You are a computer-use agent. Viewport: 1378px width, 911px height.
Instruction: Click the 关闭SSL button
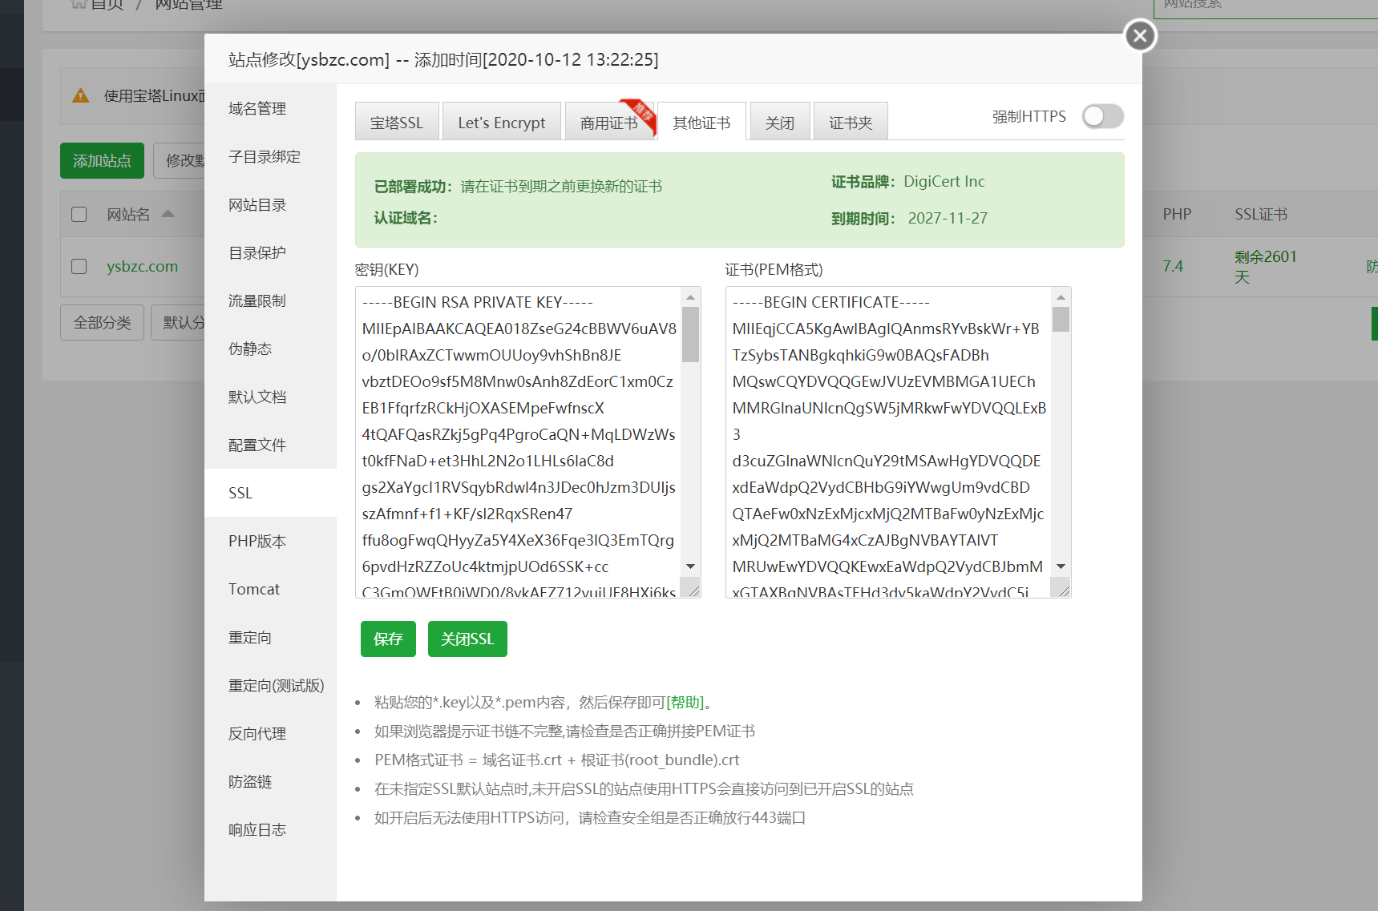click(x=467, y=639)
